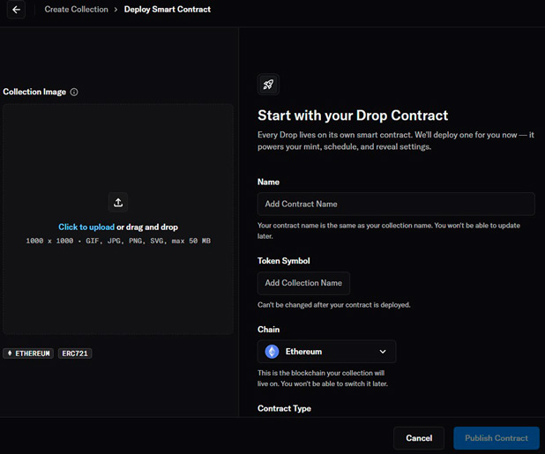This screenshot has height=454, width=545.
Task: Click the rocket icon above heading
Action: (268, 84)
